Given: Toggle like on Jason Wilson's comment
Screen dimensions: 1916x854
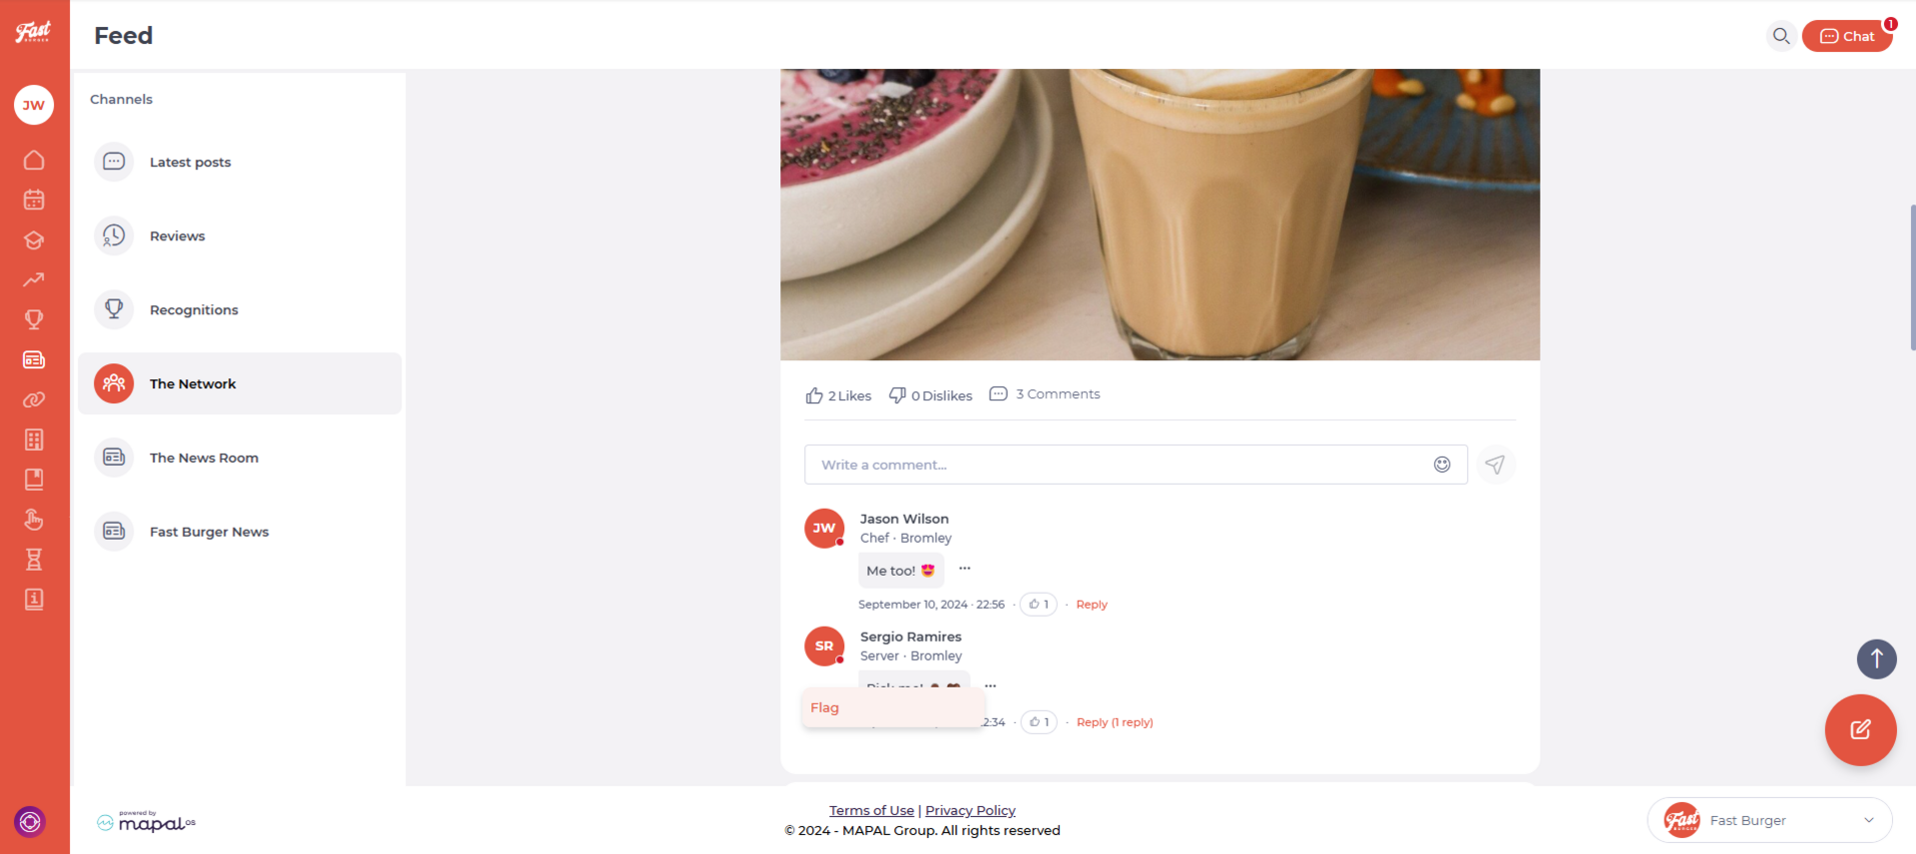Looking at the screenshot, I should [1038, 605].
